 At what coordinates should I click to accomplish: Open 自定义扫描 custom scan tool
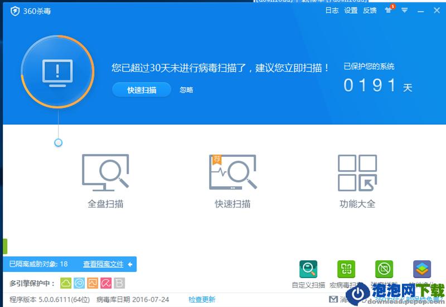click(308, 269)
